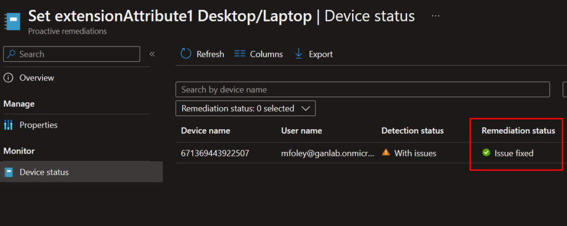
Task: Click the orange warning triangle icon
Action: [x=386, y=153]
